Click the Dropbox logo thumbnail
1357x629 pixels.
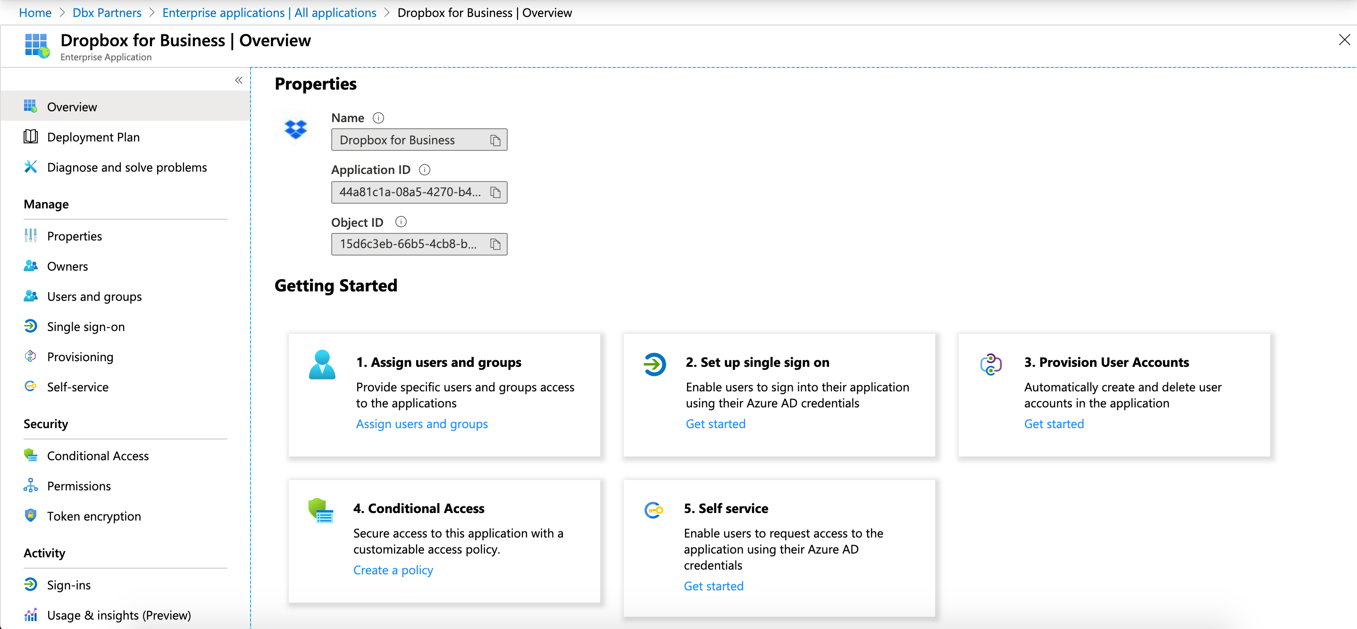295,129
